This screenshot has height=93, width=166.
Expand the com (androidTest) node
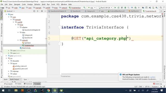[x=9, y=51]
